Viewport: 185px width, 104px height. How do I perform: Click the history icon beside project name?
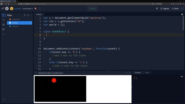(x=40, y=9)
